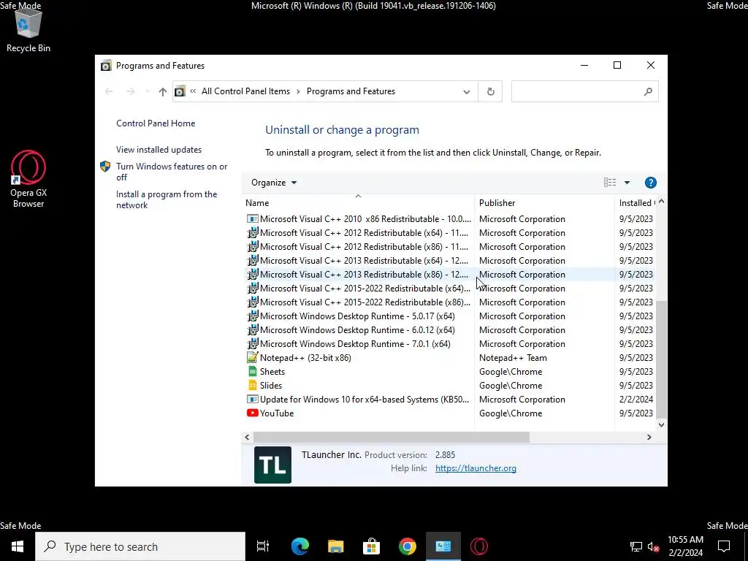Click the muted volume tray icon
Viewport: 748px width, 561px height.
pos(654,546)
